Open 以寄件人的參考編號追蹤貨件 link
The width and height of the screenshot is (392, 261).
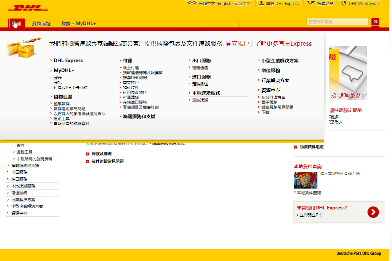click(x=80, y=114)
